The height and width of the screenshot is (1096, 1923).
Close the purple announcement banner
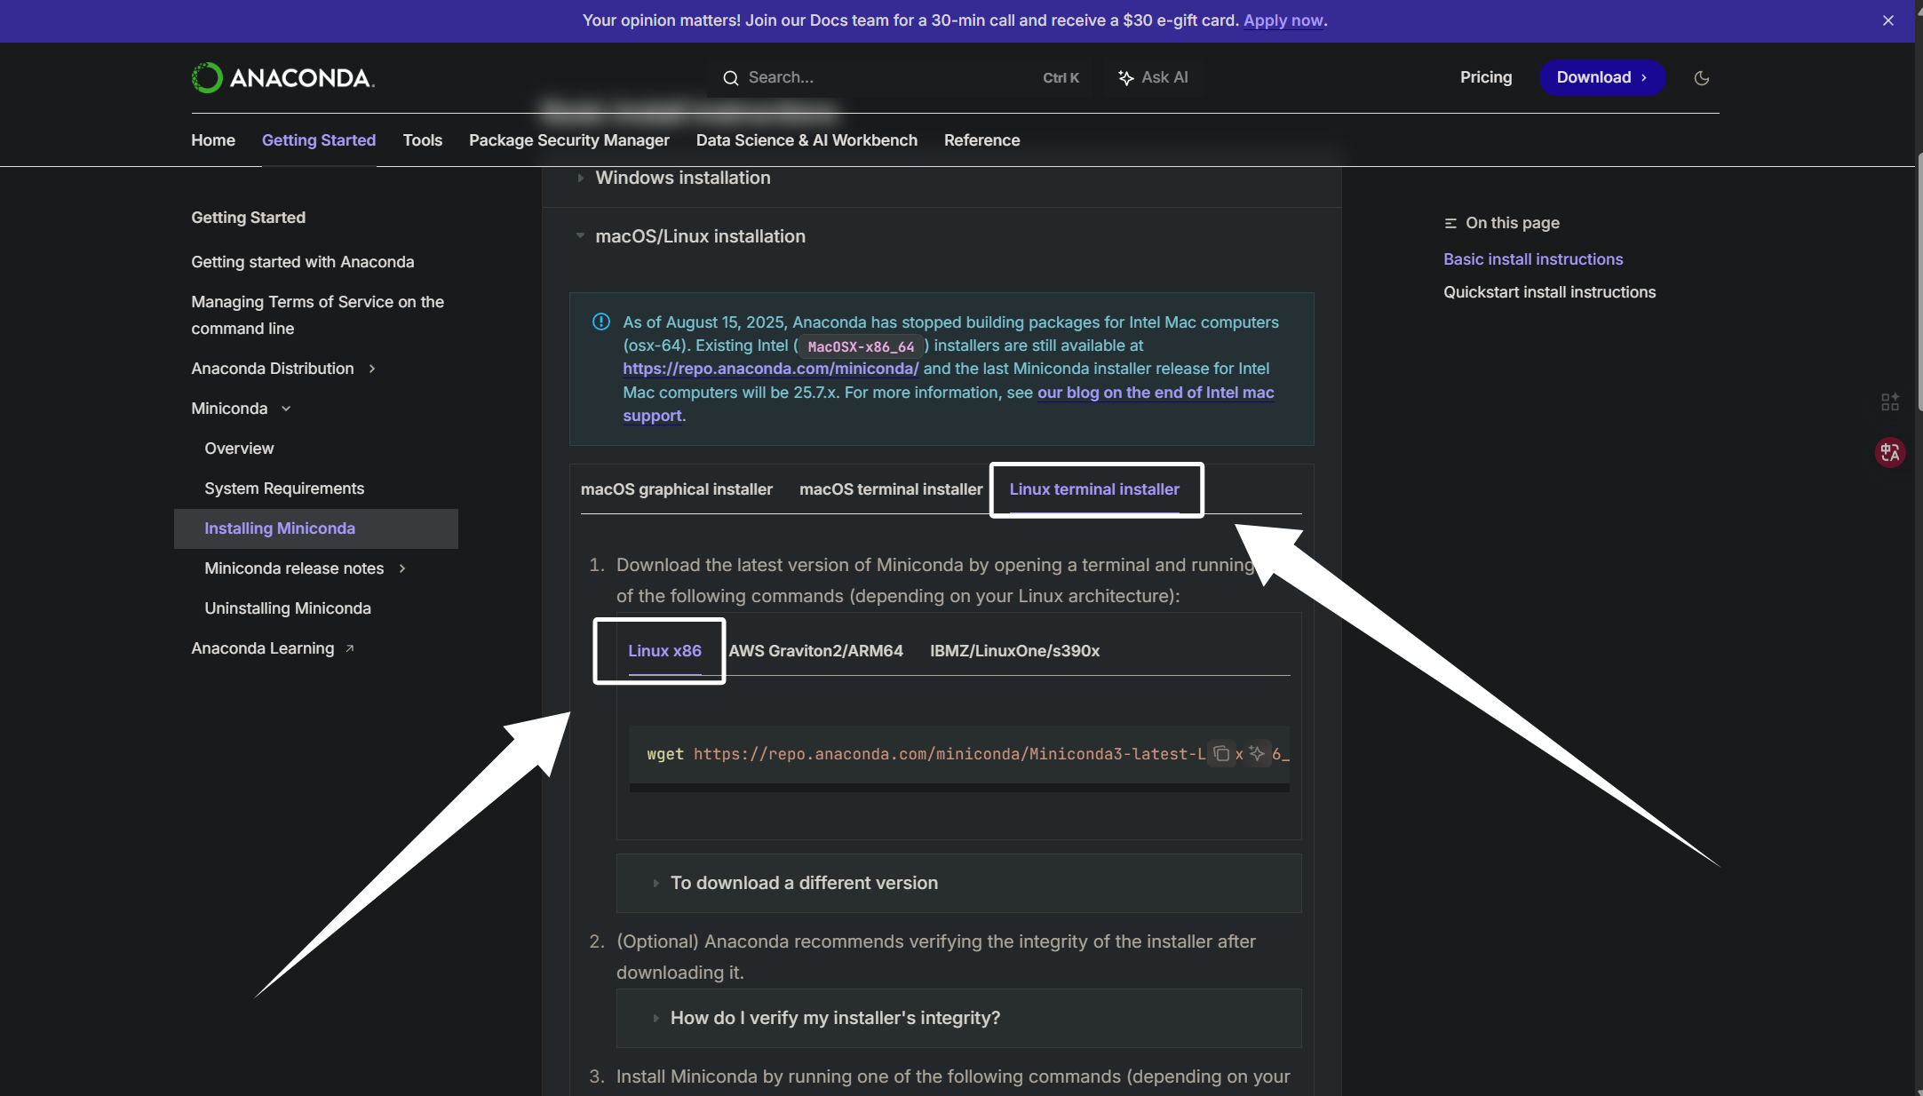[x=1888, y=20]
